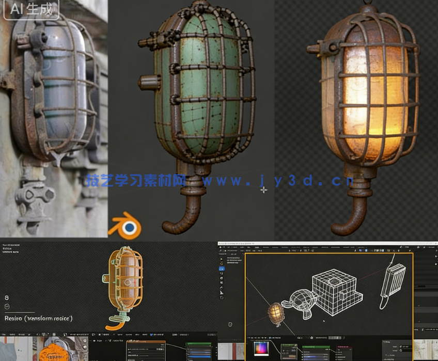
Task: Select the Box Select tool in the viewport toolbar
Action: [221, 259]
